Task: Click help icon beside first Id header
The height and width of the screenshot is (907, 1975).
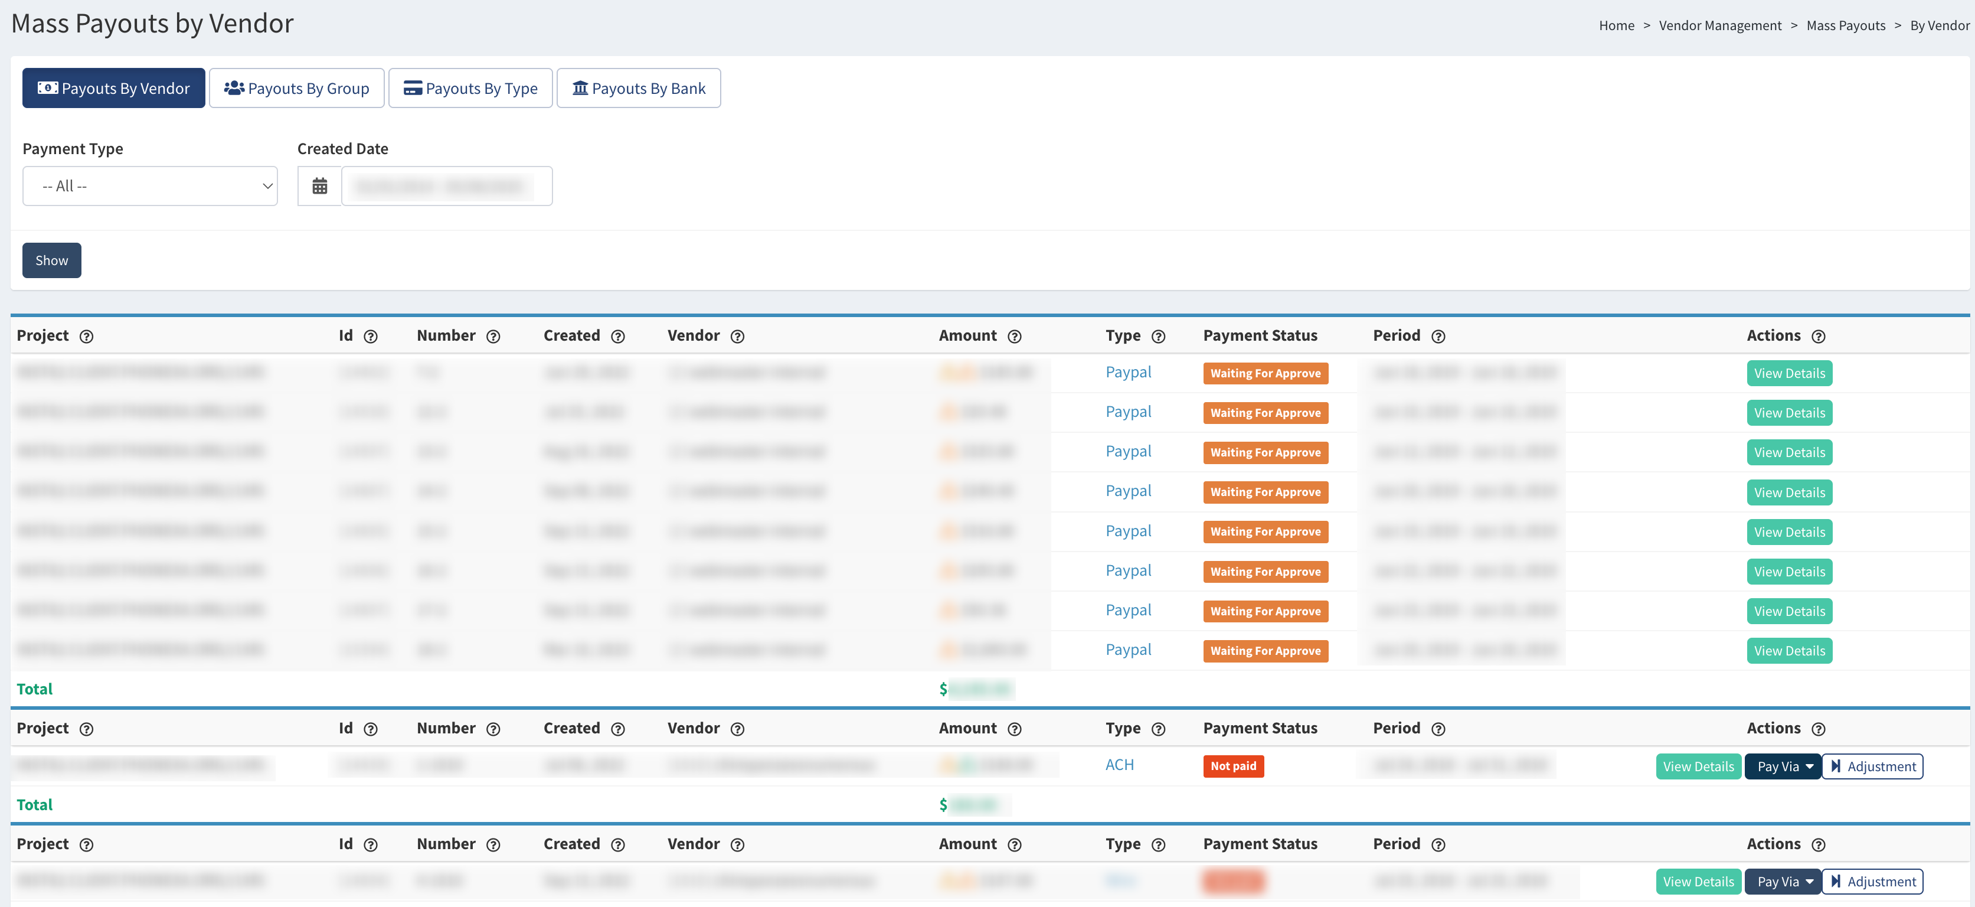Action: (x=370, y=337)
